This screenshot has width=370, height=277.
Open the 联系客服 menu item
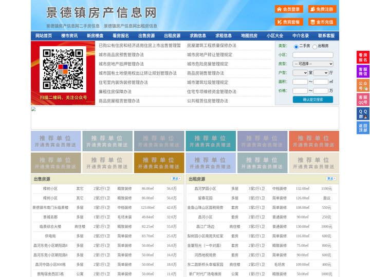tap(326, 36)
